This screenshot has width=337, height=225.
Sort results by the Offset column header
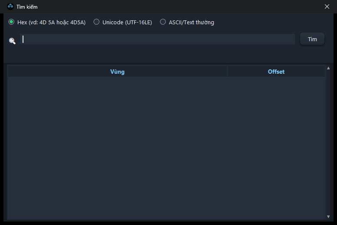point(276,72)
